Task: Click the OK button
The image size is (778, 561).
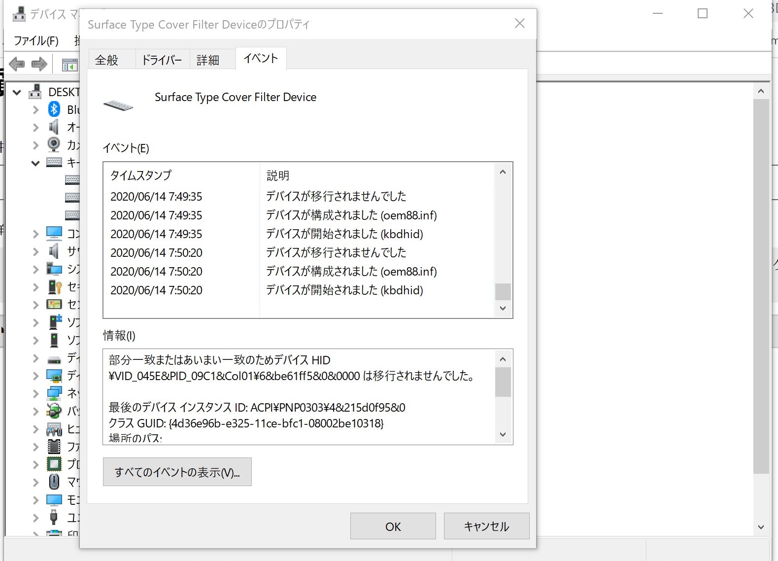Action: 393,526
